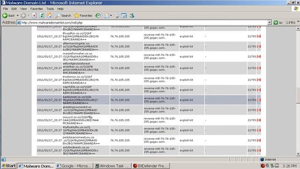Image resolution: width=300 pixels, height=169 pixels.
Task: Open the Back history dropdown arrow
Action: pos(18,15)
